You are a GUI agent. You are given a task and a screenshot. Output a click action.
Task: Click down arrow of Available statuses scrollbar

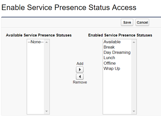[46, 111]
